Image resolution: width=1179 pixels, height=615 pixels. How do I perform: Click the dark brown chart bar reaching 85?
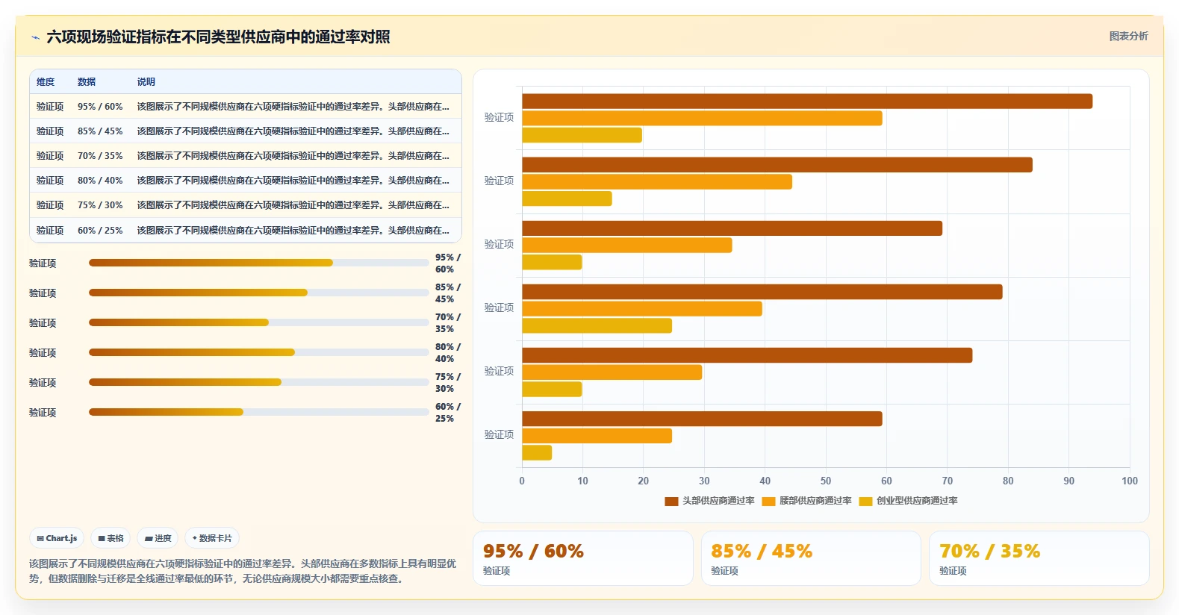point(777,165)
